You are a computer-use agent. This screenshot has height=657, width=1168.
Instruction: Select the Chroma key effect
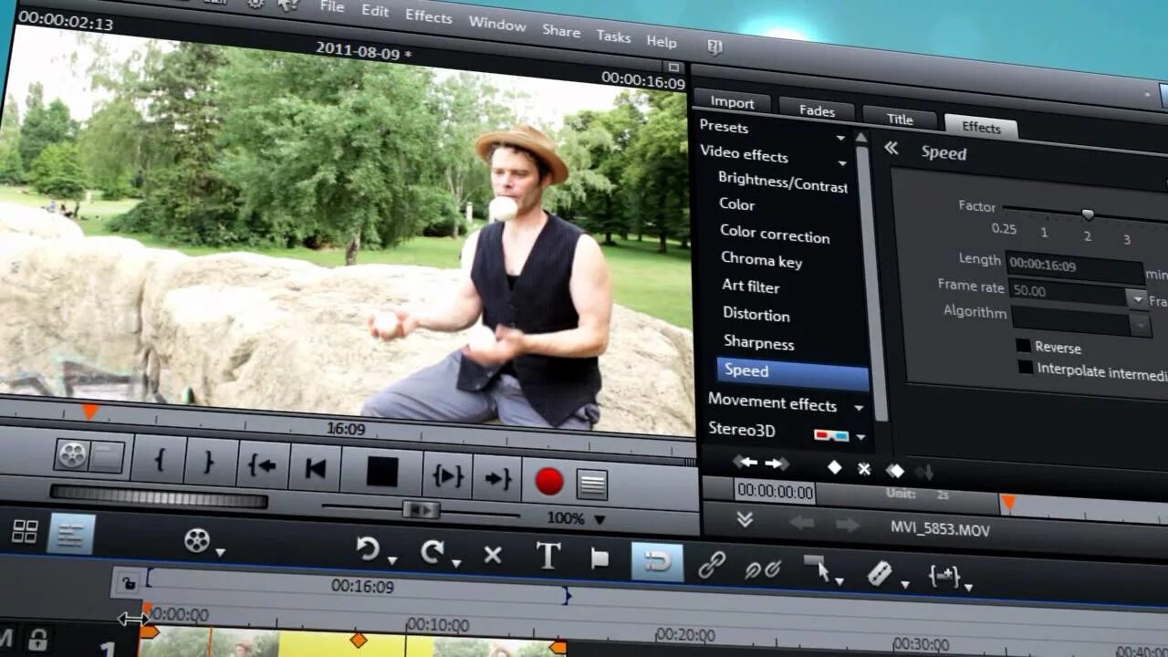point(761,261)
